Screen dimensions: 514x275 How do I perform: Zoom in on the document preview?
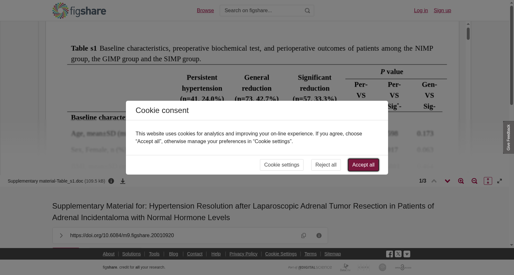click(x=461, y=181)
